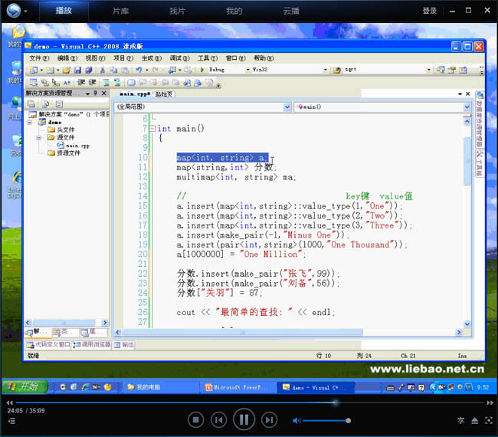Switch to the 云播 tab
Image resolution: width=498 pixels, height=437 pixels.
pyautogui.click(x=291, y=11)
